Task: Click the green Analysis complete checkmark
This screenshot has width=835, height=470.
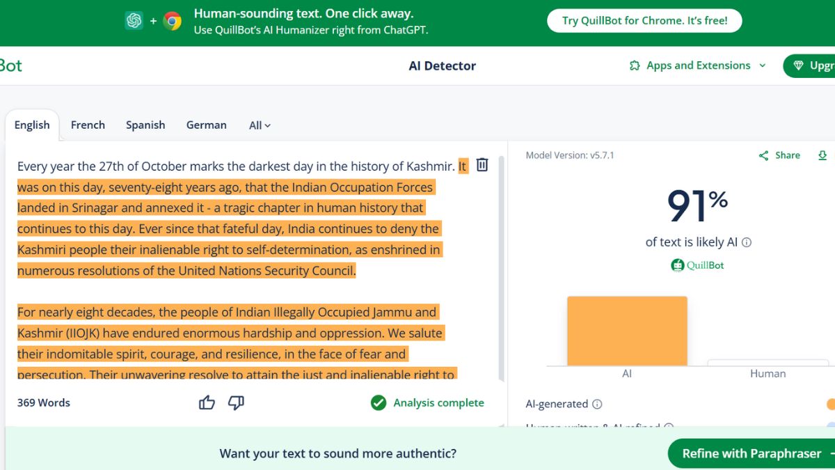Action: (379, 402)
